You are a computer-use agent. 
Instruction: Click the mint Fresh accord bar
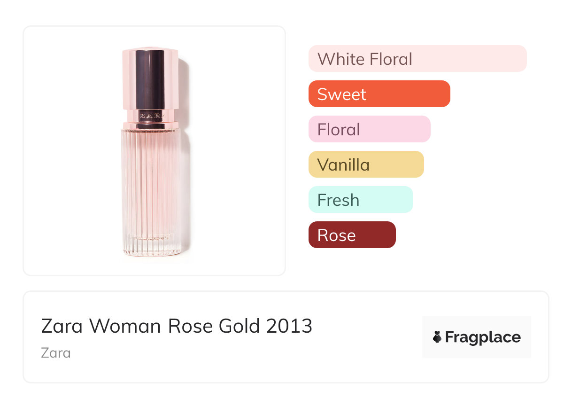tap(360, 200)
